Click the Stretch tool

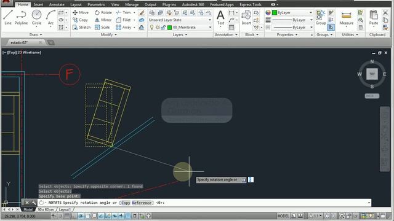tap(81, 27)
